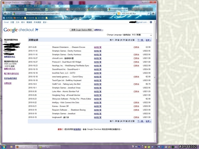Switch to the Android tab
The height and width of the screenshot is (149, 199).
13,9
